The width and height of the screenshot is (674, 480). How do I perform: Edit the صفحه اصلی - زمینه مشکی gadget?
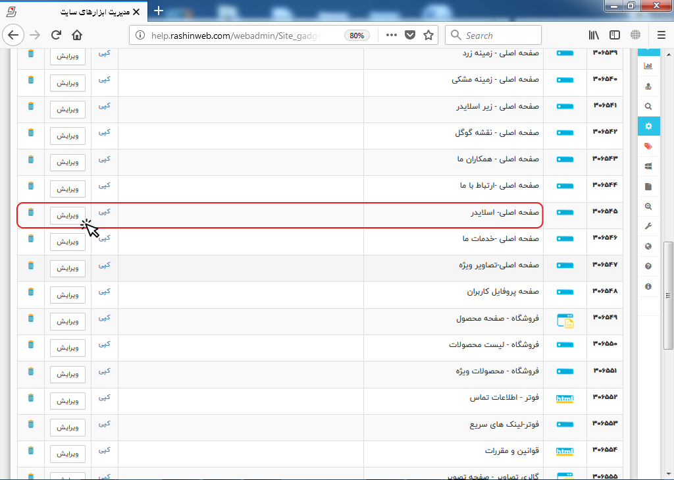(x=68, y=83)
